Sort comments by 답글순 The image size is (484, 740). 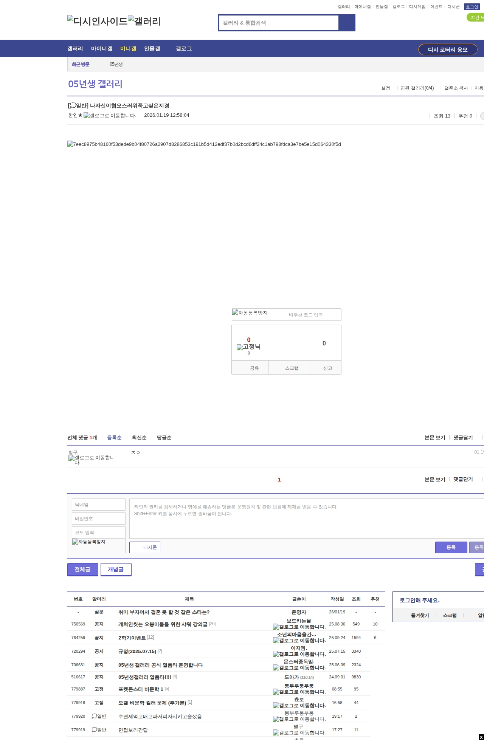click(164, 438)
